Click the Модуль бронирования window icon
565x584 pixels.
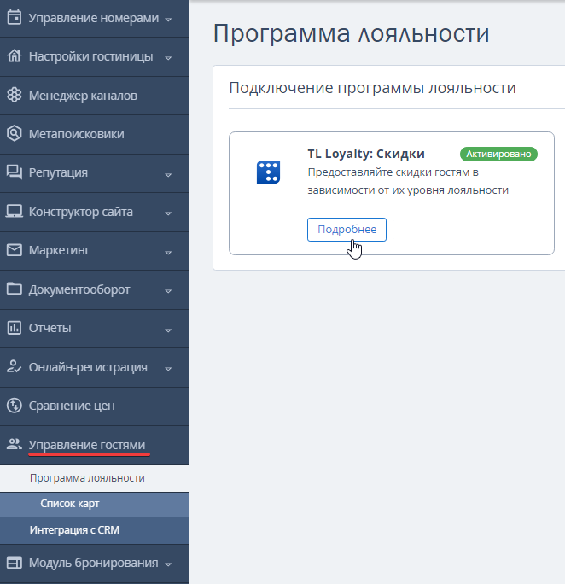click(x=15, y=563)
